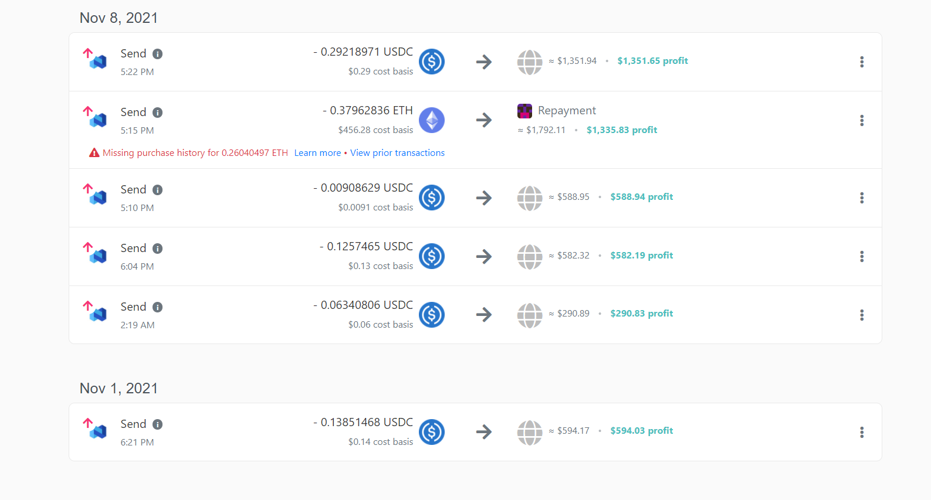931x500 pixels.
Task: Click the USDC coin icon for the 5:22 PM send
Action: (x=432, y=62)
